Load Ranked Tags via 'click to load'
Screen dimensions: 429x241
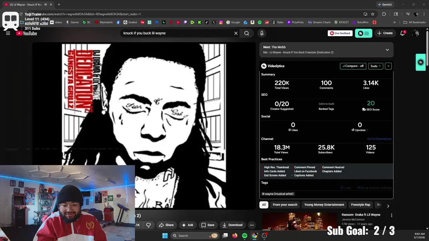[326, 104]
